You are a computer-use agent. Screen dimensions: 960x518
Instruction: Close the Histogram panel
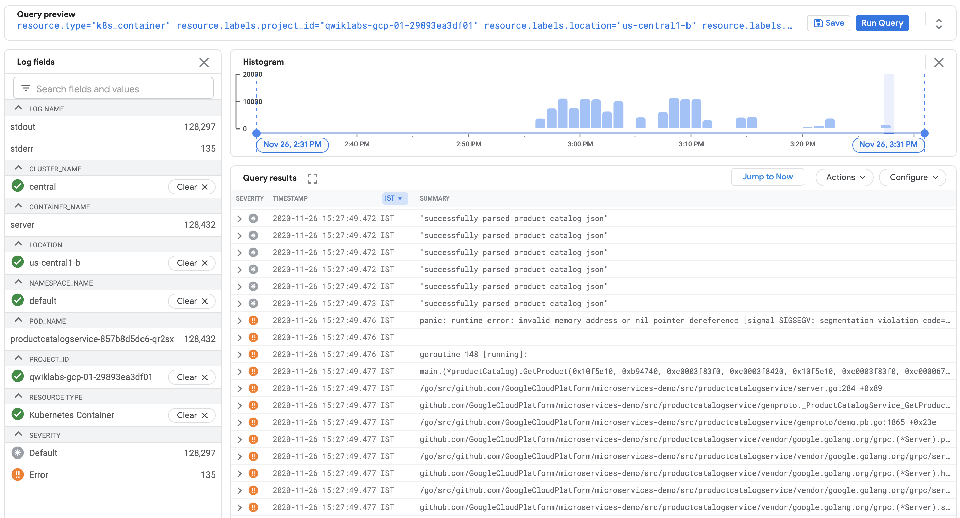[938, 62]
